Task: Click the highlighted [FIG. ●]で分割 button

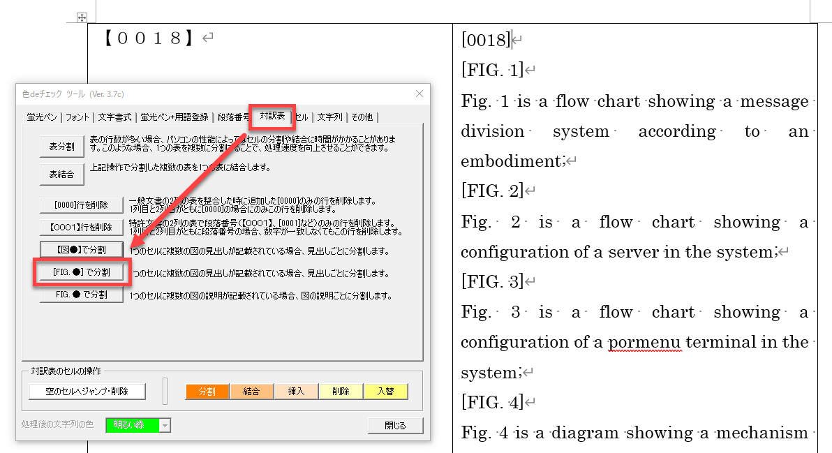Action: click(x=82, y=272)
